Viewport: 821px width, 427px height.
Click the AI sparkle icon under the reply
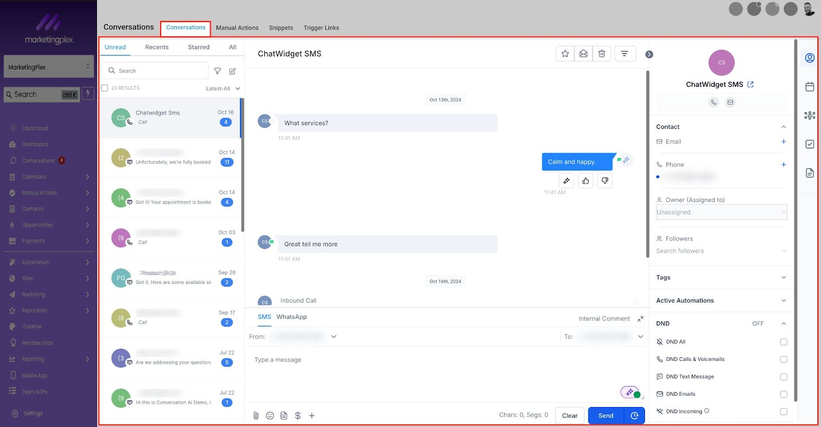point(566,180)
